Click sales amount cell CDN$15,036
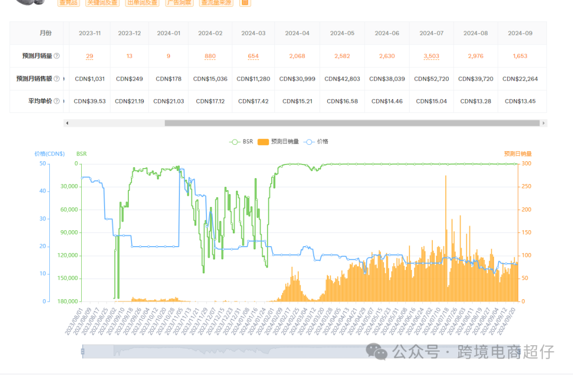The width and height of the screenshot is (573, 375). tap(210, 79)
